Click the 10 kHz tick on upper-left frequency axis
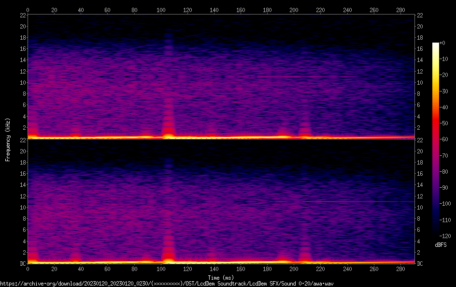The height and width of the screenshot is (287, 456). (23, 82)
